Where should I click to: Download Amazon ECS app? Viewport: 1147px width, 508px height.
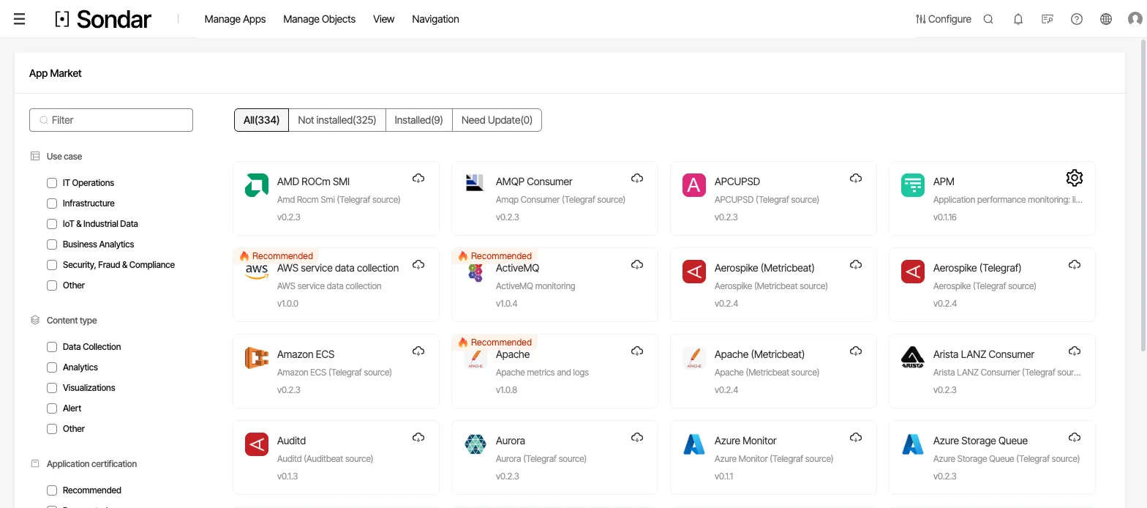point(418,351)
